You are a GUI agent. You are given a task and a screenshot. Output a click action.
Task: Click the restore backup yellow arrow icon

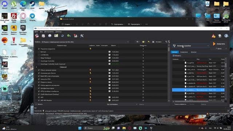tap(149, 42)
